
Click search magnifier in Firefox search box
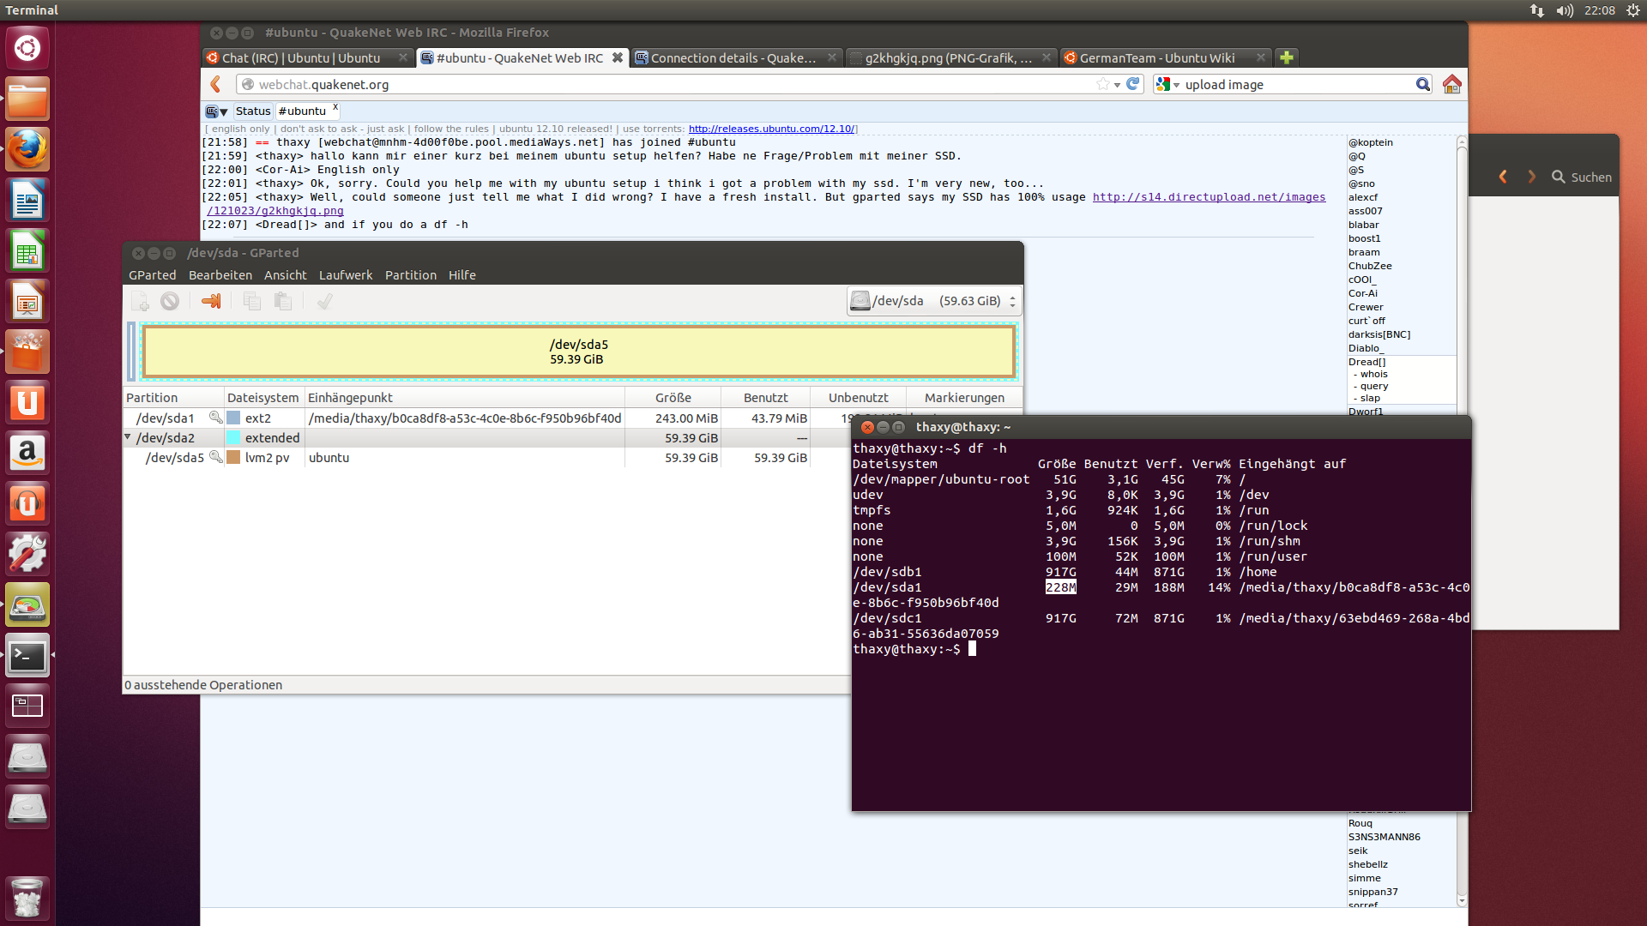[x=1422, y=84]
